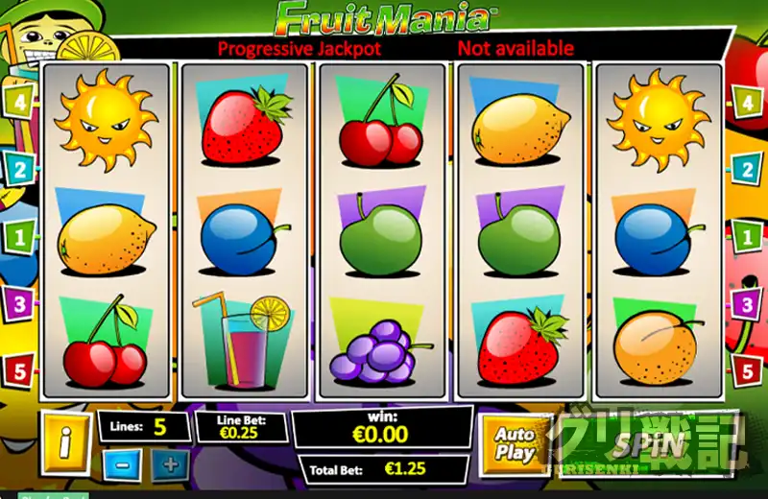
Task: Activate payline 5 marker on right side
Action: point(748,370)
